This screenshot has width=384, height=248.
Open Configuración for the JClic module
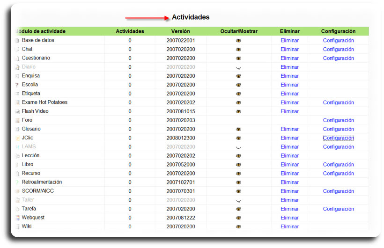click(338, 138)
